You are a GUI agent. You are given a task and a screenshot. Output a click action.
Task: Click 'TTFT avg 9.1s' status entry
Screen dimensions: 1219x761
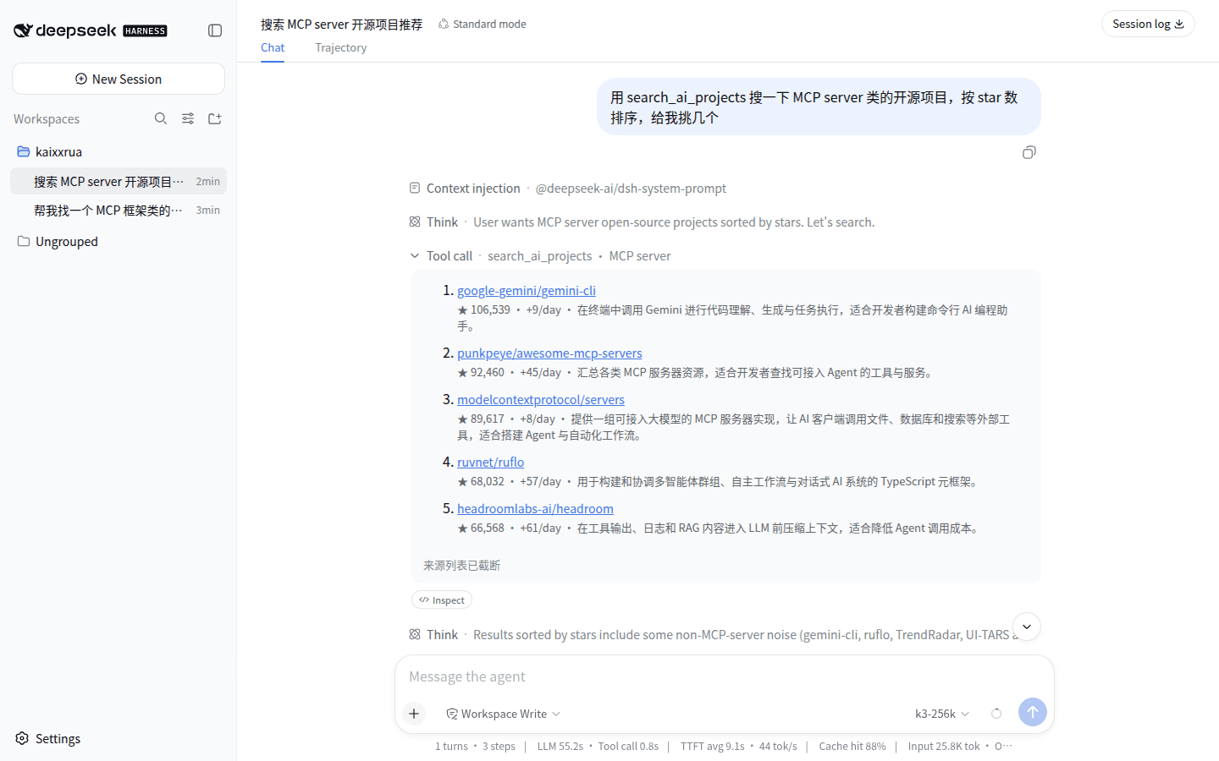coord(713,746)
